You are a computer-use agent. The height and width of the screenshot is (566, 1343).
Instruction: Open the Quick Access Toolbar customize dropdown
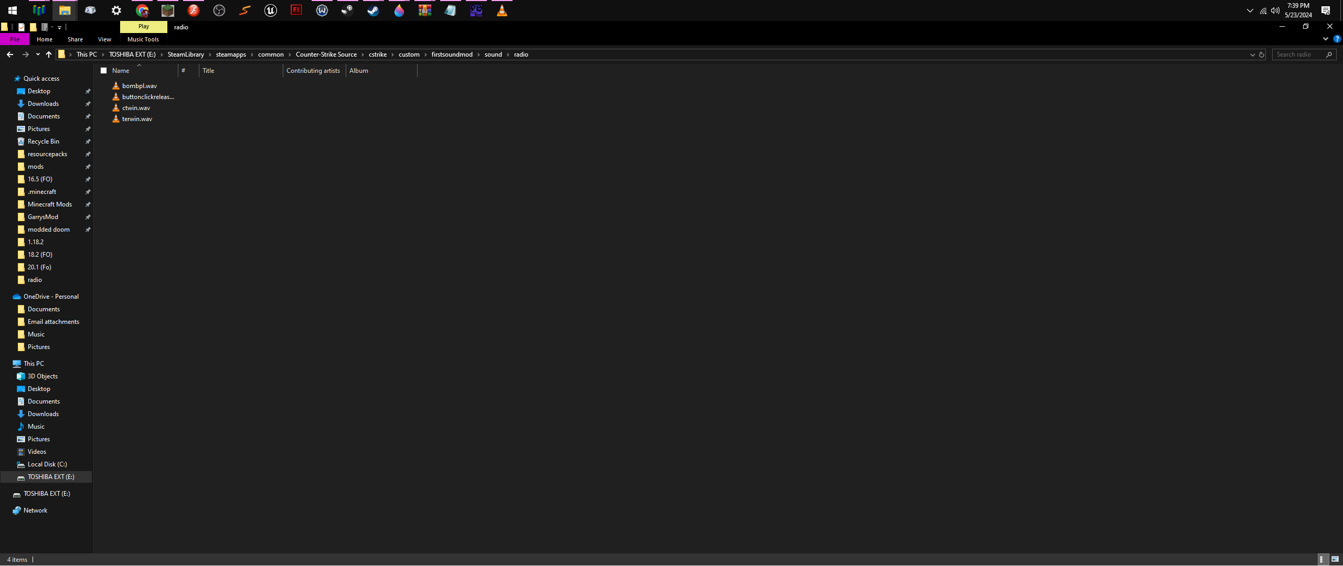pos(59,27)
